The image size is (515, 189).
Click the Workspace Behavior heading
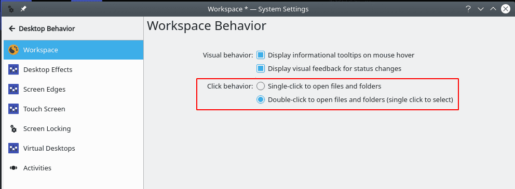click(206, 26)
